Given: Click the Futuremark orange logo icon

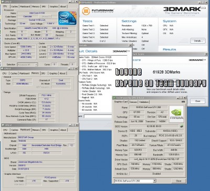Looking at the screenshot, I should coord(86,11).
